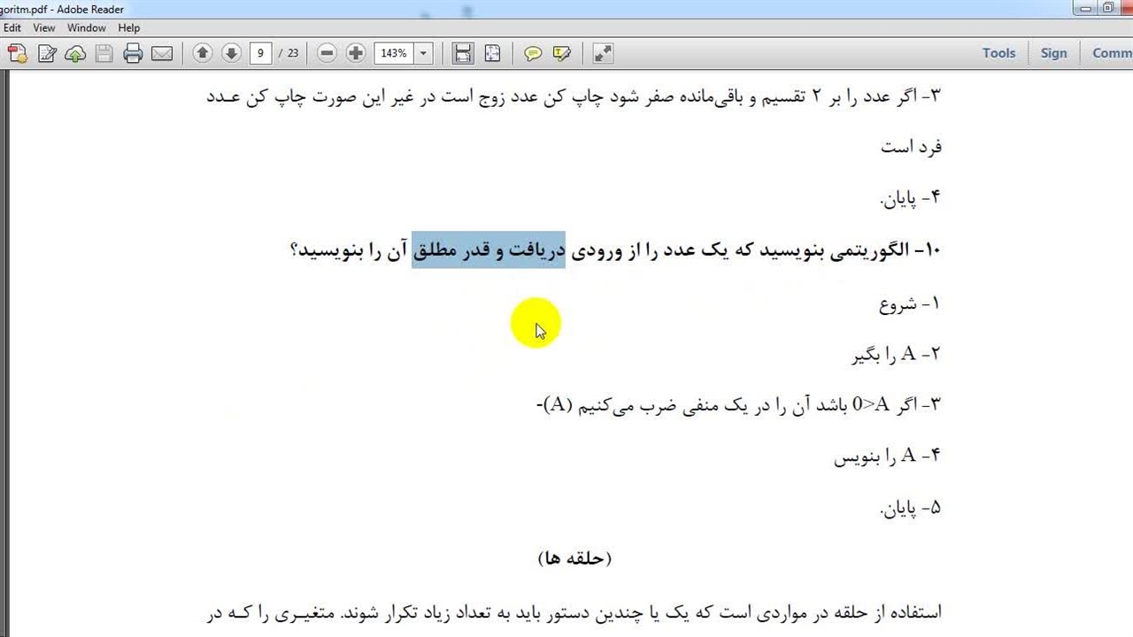Toggle fit one full page view
This screenshot has width=1133, height=637.
[x=492, y=54]
